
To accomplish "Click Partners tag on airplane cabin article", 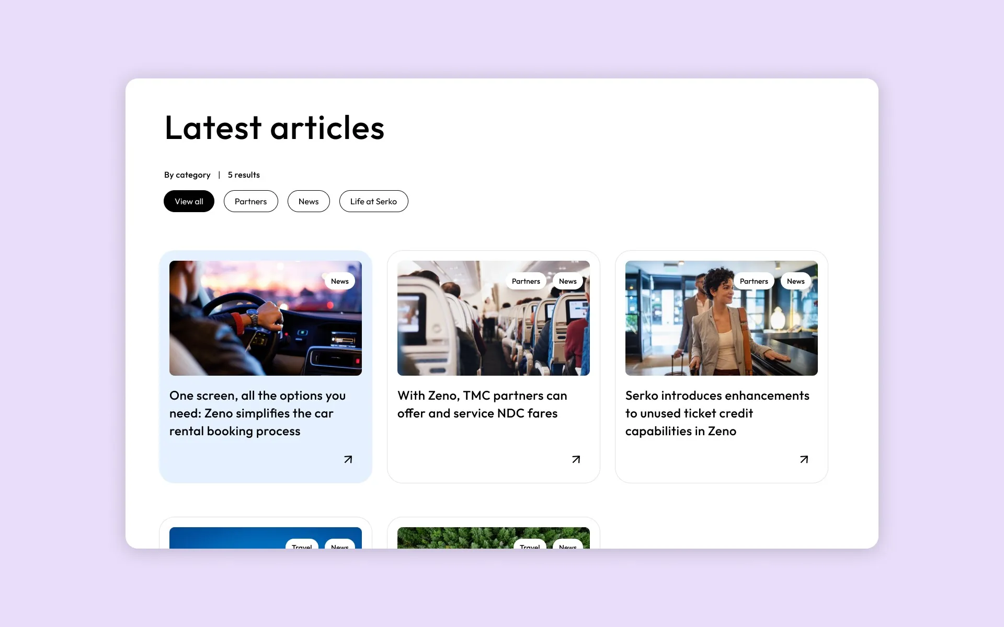I will pyautogui.click(x=526, y=281).
